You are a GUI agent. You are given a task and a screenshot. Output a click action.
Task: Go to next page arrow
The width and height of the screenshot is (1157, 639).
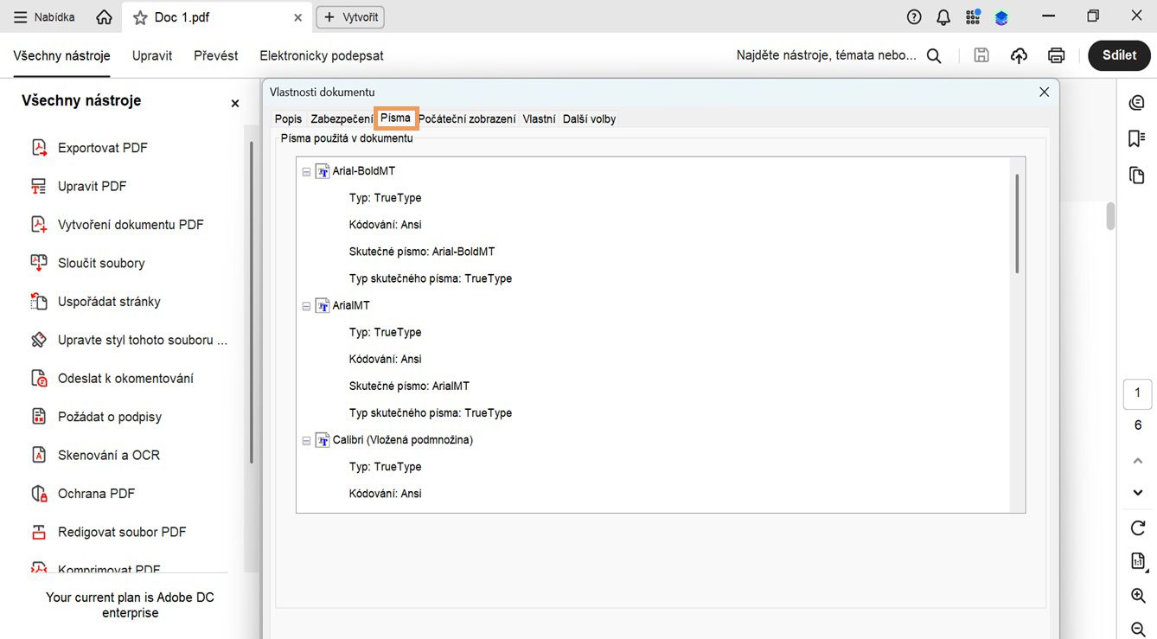[1138, 493]
